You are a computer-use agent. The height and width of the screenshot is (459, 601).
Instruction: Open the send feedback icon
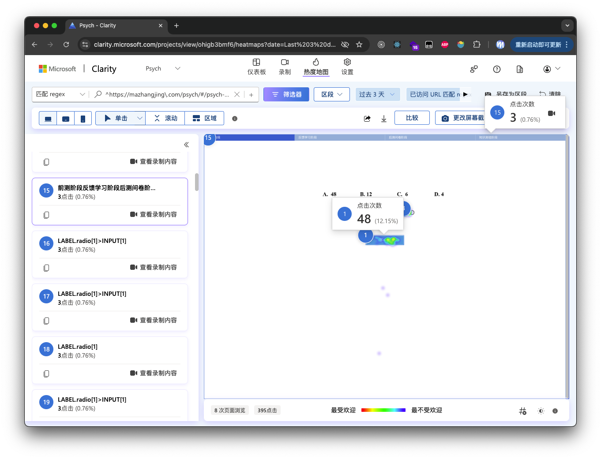473,69
